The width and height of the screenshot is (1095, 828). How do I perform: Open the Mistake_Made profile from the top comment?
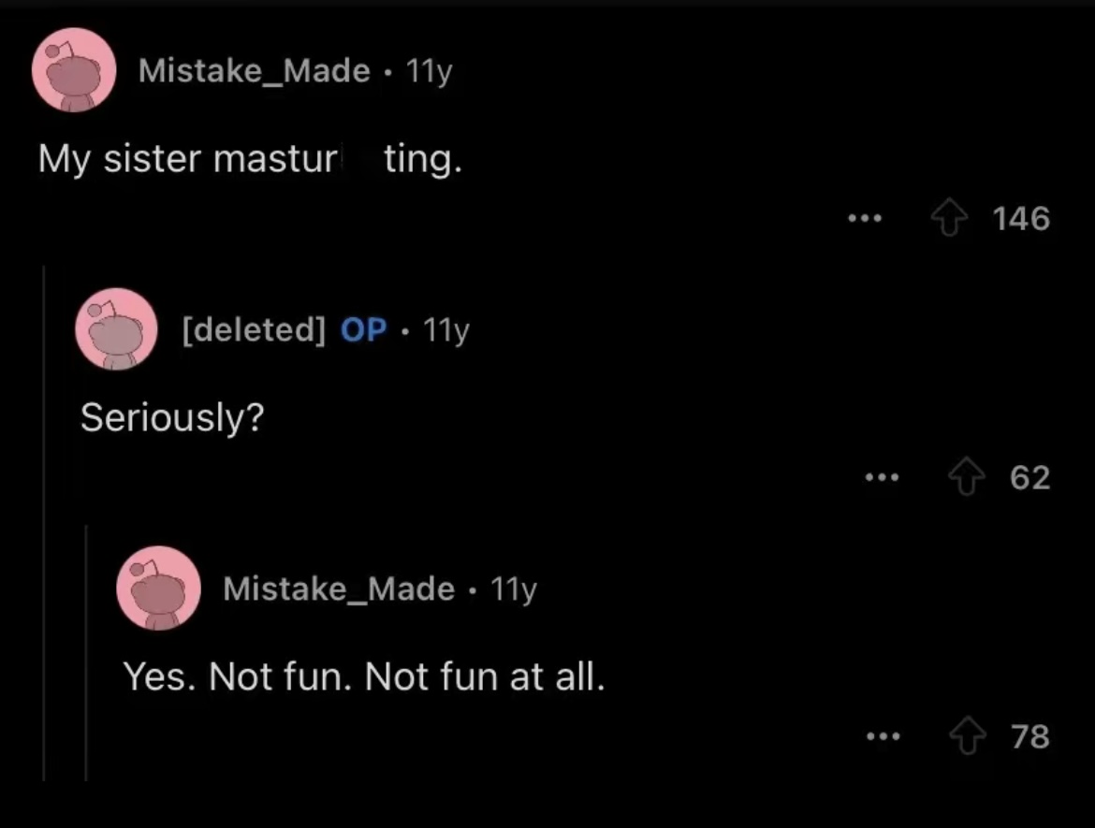[254, 70]
